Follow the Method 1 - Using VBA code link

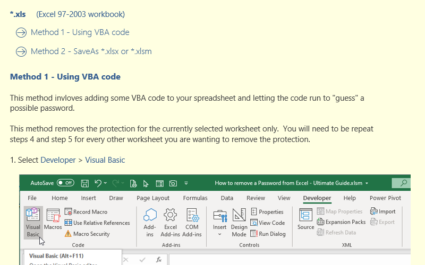(x=80, y=32)
